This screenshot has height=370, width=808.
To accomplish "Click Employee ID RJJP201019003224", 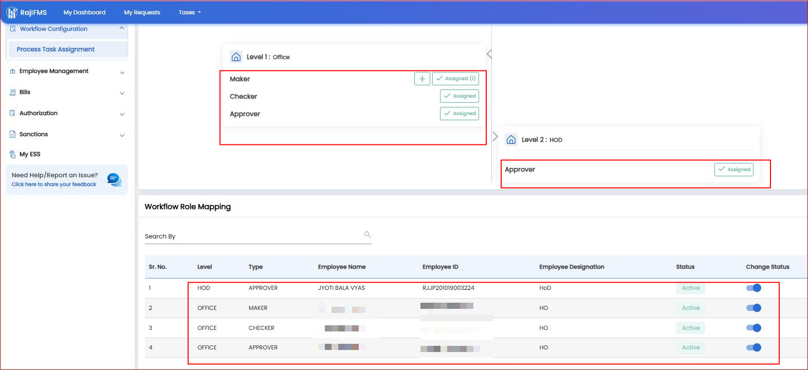I will [x=448, y=288].
